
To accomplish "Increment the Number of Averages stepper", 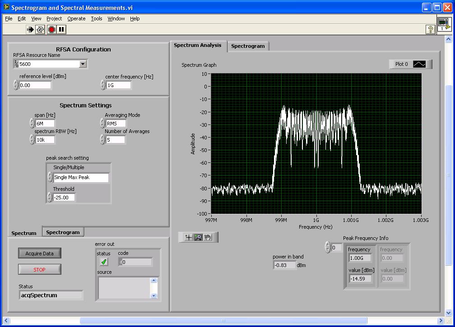I will pos(102,138).
